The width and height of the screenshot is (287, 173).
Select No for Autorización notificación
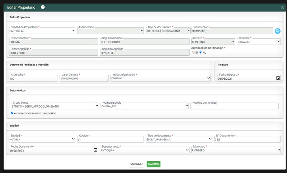201,52
